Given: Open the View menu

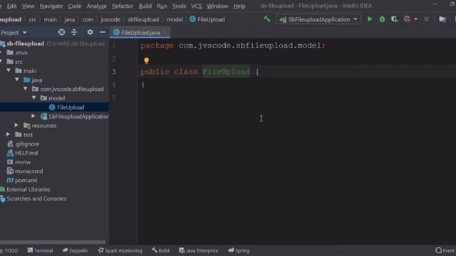Looking at the screenshot, I should [x=28, y=6].
